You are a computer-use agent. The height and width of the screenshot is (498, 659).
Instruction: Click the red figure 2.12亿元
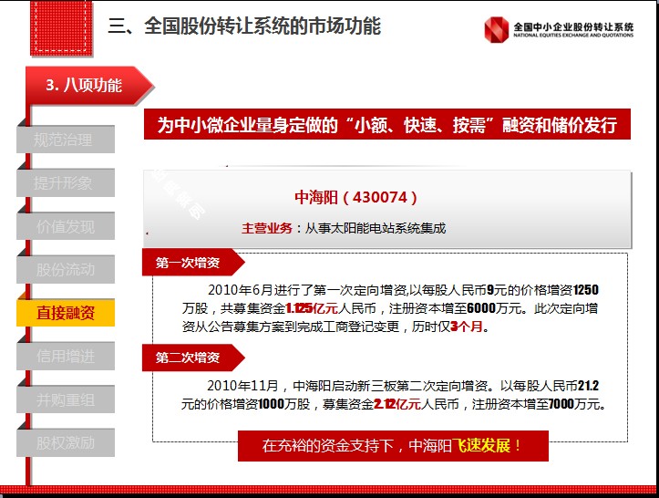pos(397,404)
